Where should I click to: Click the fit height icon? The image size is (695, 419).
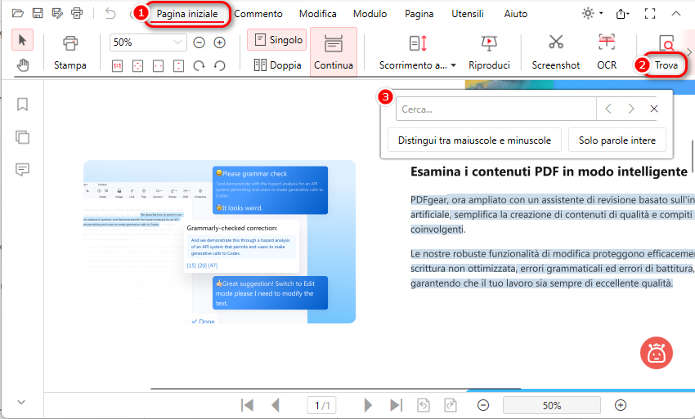pyautogui.click(x=178, y=66)
